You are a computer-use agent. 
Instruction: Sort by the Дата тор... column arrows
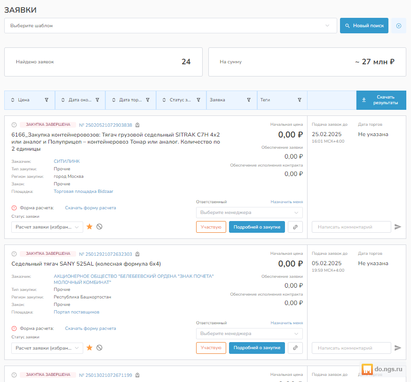114,100
